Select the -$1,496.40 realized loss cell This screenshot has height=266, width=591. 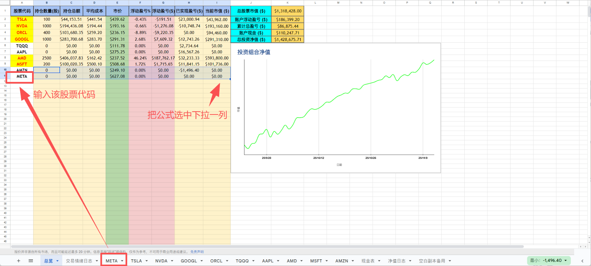pyautogui.click(x=189, y=70)
